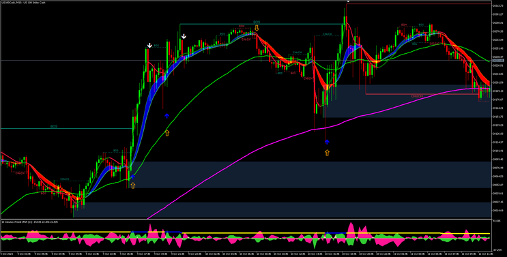Select the blue up arrow under the 10 Oct spike low
This screenshot has height=257, width=507.
(x=327, y=141)
